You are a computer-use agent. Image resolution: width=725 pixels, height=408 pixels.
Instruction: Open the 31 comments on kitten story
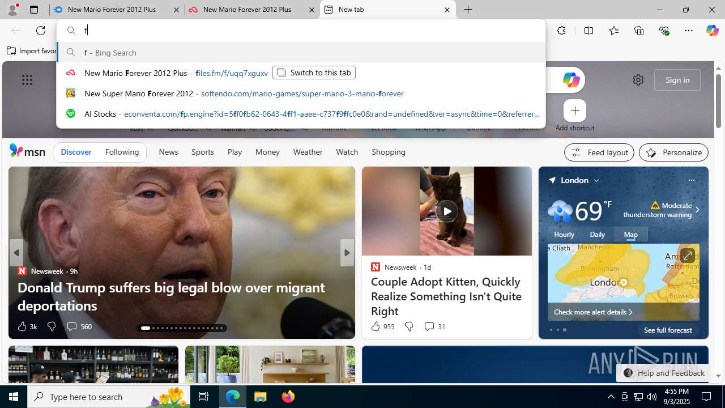tap(434, 326)
